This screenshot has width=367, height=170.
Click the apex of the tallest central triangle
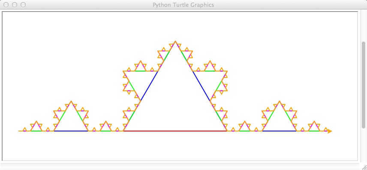[x=175, y=42]
